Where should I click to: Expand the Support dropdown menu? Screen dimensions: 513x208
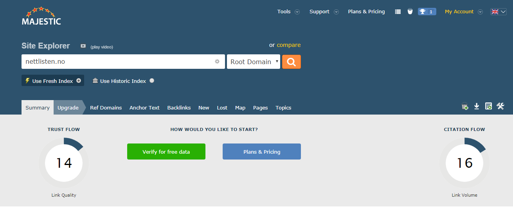pyautogui.click(x=324, y=12)
